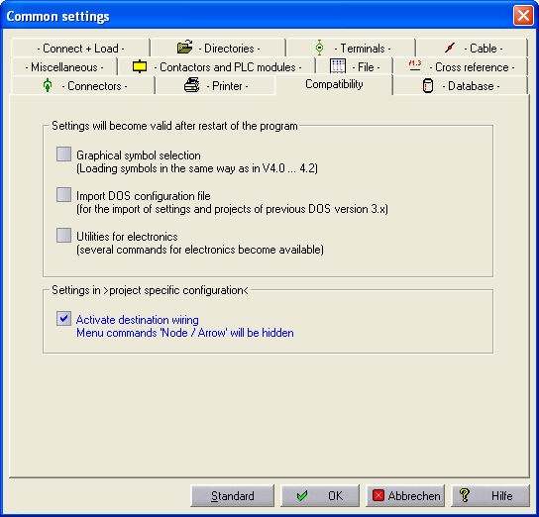Select the Compatibility tab

point(334,84)
